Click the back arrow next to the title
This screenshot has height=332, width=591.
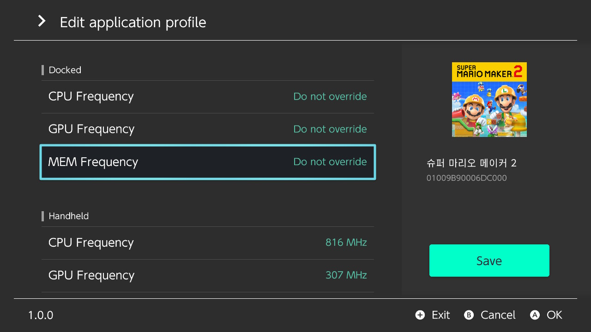(x=41, y=21)
